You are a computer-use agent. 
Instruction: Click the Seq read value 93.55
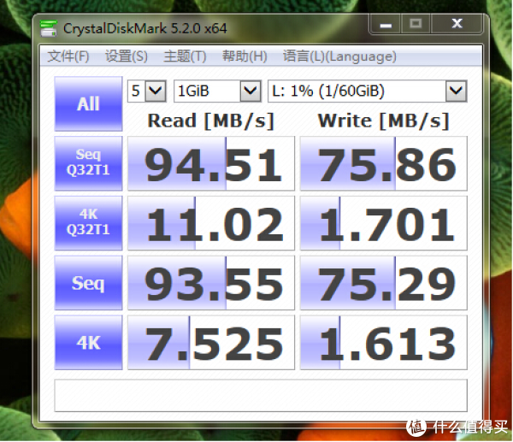211,283
